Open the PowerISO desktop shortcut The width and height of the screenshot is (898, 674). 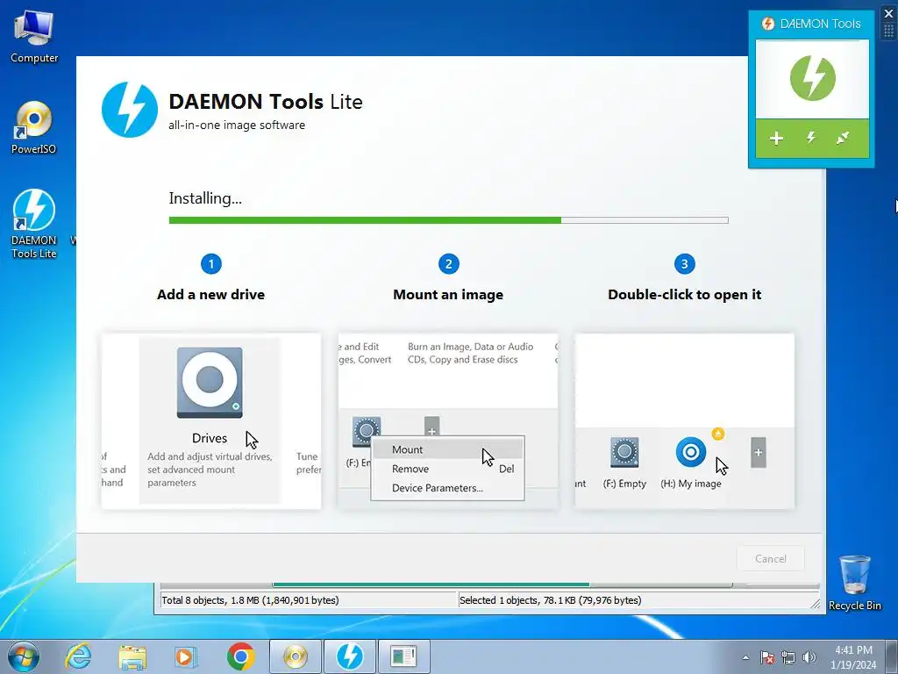(34, 127)
